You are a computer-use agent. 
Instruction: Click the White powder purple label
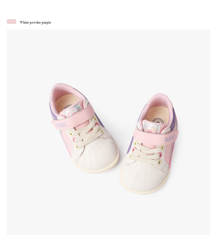(35, 22)
